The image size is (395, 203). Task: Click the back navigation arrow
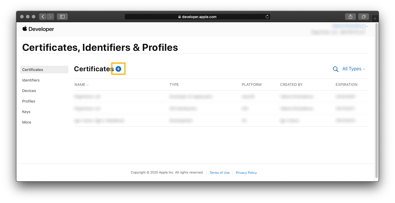(43, 17)
